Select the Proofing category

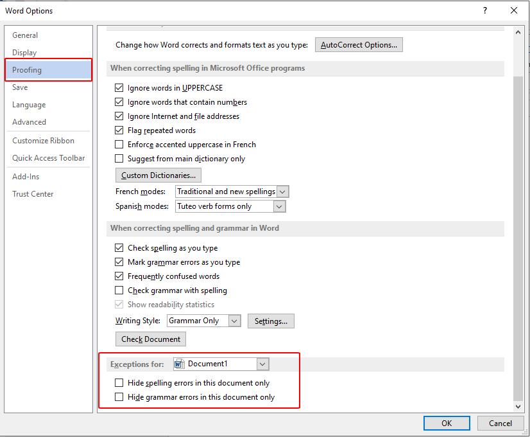[x=48, y=70]
